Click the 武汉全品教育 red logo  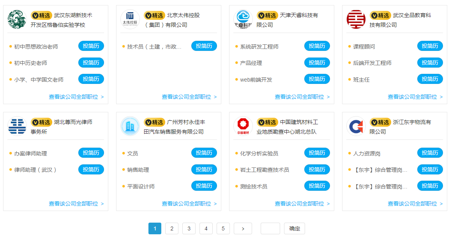(x=356, y=19)
